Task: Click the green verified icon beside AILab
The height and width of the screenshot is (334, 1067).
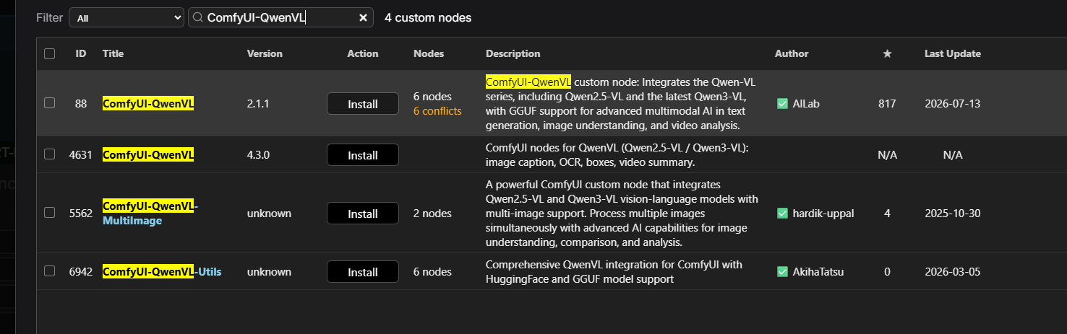Action: point(782,104)
